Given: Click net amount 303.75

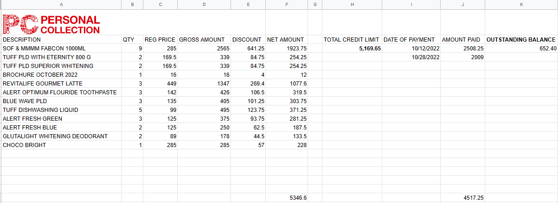Looking at the screenshot, I should 287,101.
